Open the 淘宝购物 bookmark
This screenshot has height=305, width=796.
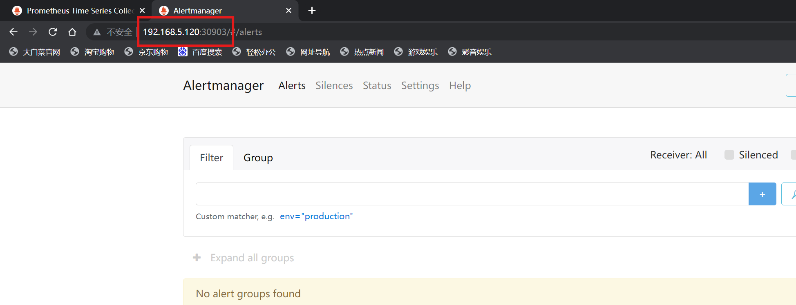[92, 52]
